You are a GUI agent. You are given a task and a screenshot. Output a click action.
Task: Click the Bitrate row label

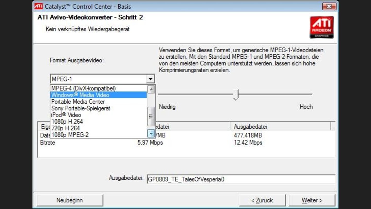tap(48, 142)
